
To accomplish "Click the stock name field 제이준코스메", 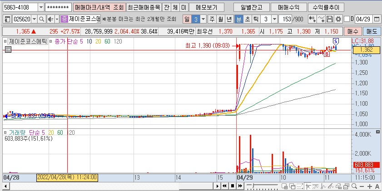I will point(84,19).
